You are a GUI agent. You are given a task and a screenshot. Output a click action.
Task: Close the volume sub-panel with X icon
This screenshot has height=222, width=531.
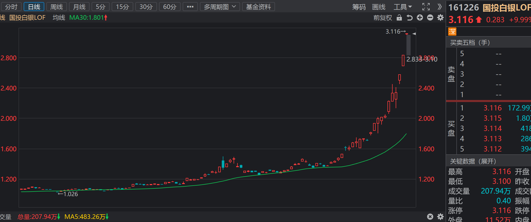(430, 217)
